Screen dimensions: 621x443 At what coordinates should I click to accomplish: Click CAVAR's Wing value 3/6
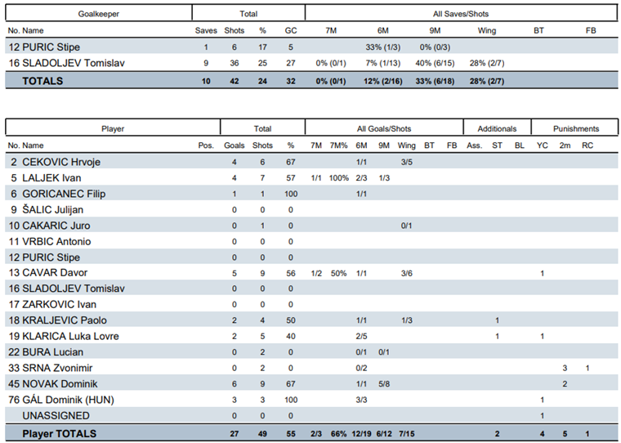406,274
